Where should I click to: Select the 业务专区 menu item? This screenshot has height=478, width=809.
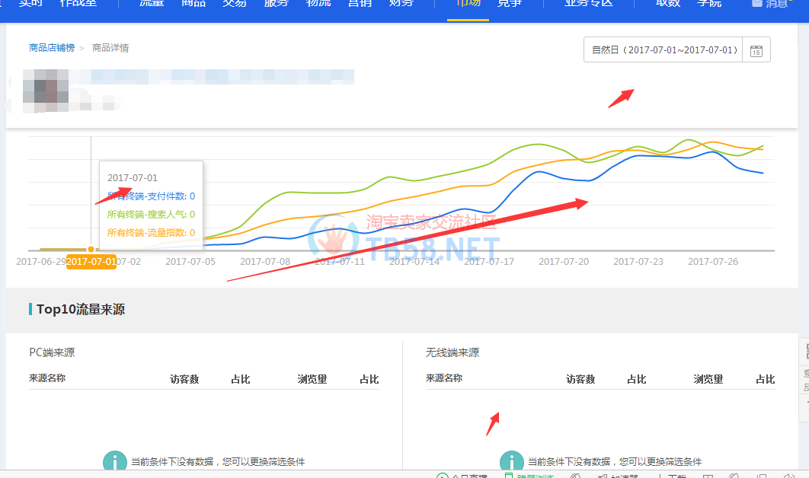click(x=588, y=4)
